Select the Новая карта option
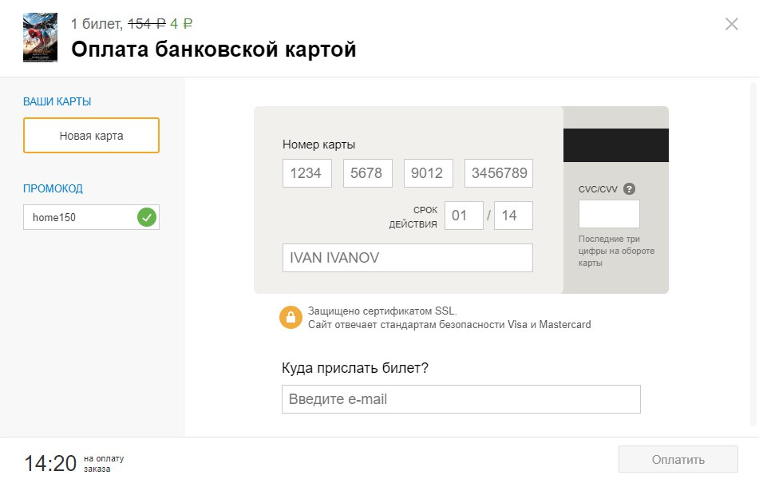The image size is (759, 487). coord(91,136)
